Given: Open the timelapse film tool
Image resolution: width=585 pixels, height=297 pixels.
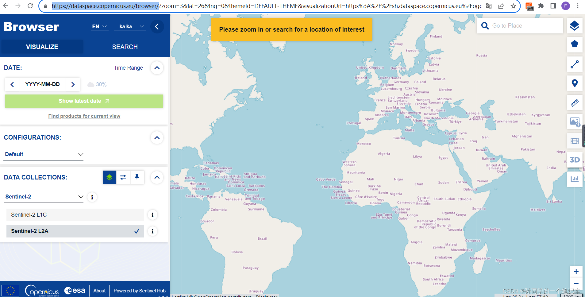Looking at the screenshot, I should tap(574, 141).
